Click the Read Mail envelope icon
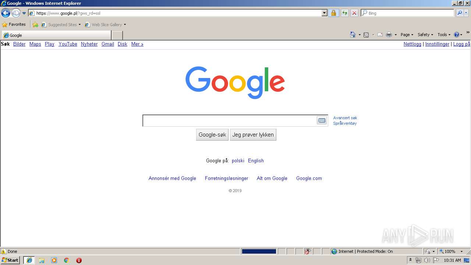Image resolution: width=471 pixels, height=265 pixels. (380, 35)
